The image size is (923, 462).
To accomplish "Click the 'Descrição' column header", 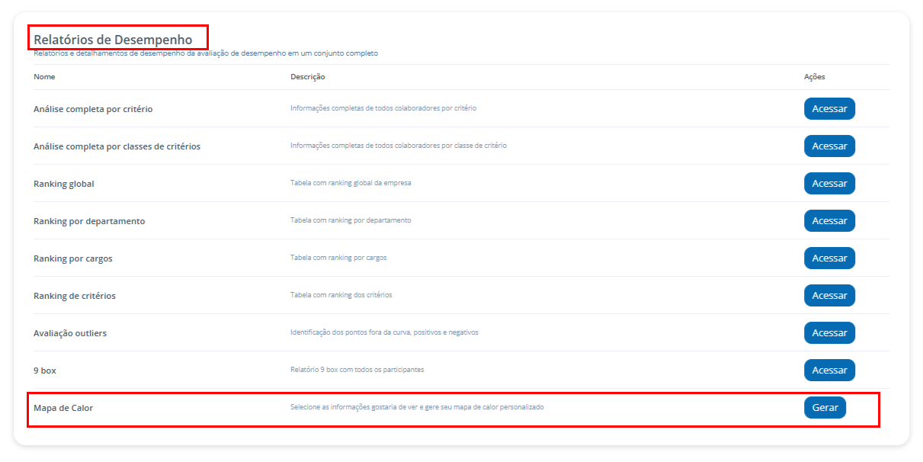I will (x=308, y=77).
